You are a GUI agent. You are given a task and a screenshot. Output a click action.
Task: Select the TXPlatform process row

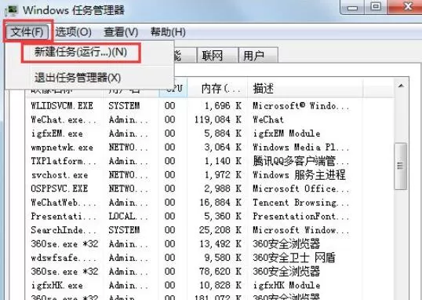pos(210,161)
